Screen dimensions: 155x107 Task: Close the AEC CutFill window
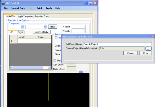[95, 3]
